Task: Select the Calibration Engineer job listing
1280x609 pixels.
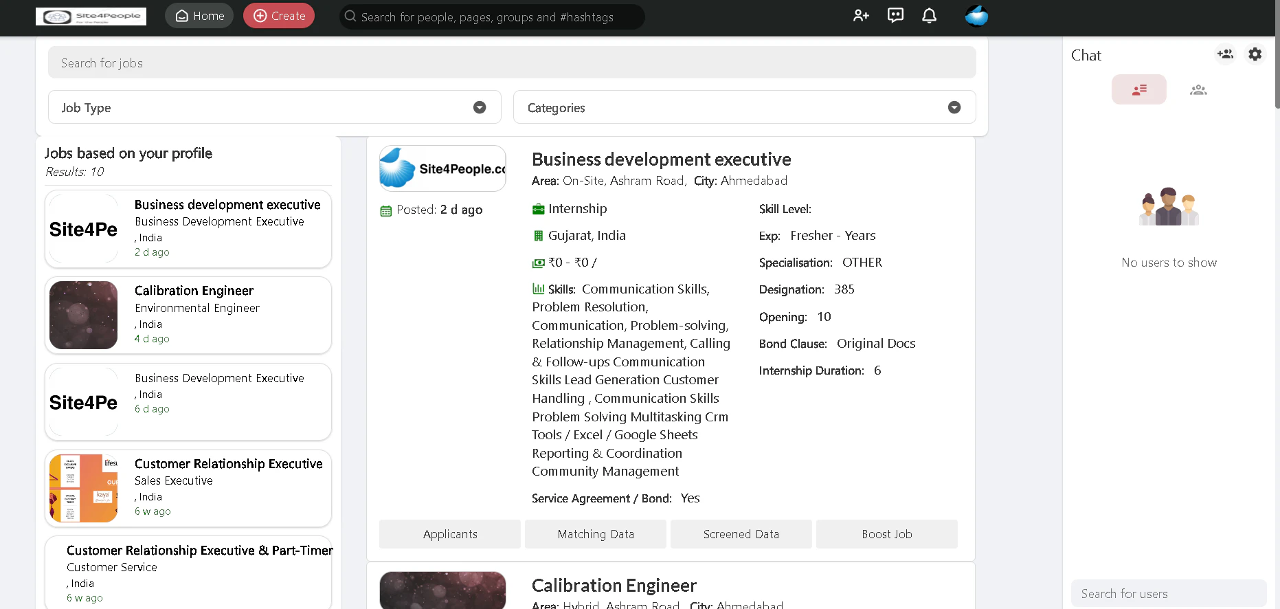Action: [188, 315]
